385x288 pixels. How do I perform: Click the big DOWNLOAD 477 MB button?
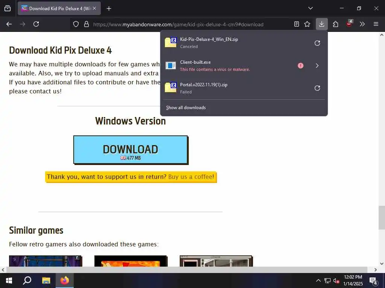130,150
